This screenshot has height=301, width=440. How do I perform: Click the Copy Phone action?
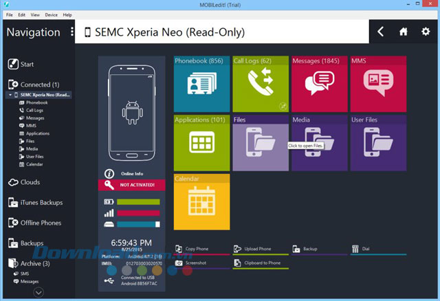[x=201, y=249]
